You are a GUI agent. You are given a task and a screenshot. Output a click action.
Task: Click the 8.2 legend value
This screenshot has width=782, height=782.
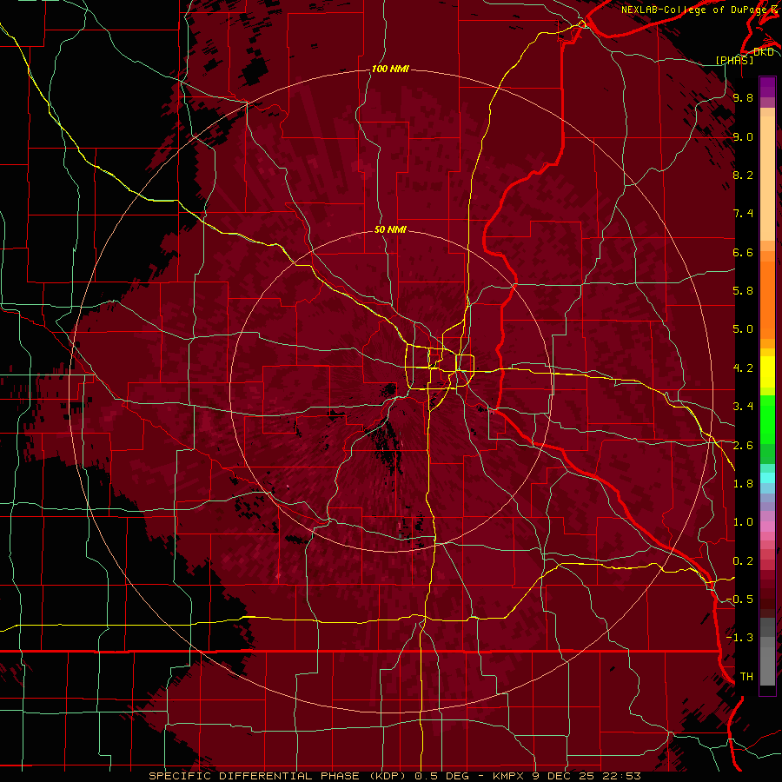tap(743, 175)
